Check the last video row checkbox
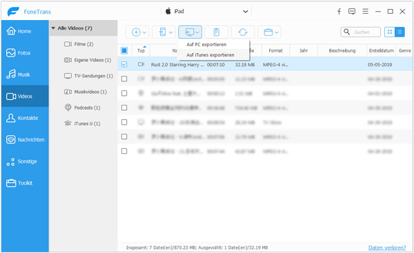 (124, 151)
